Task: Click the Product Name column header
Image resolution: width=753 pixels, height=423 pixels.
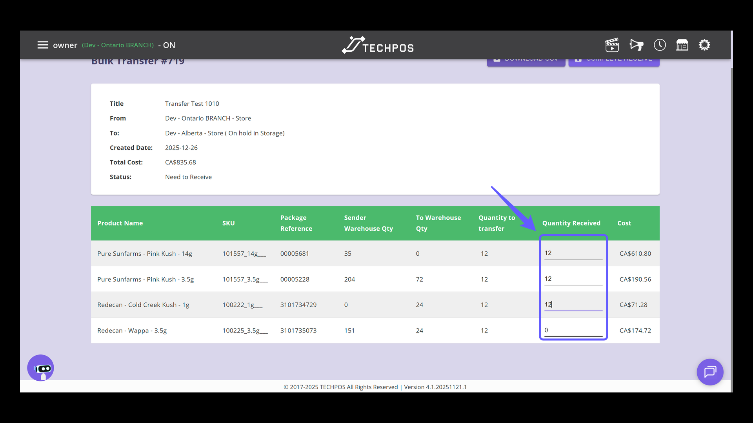Action: pyautogui.click(x=120, y=223)
